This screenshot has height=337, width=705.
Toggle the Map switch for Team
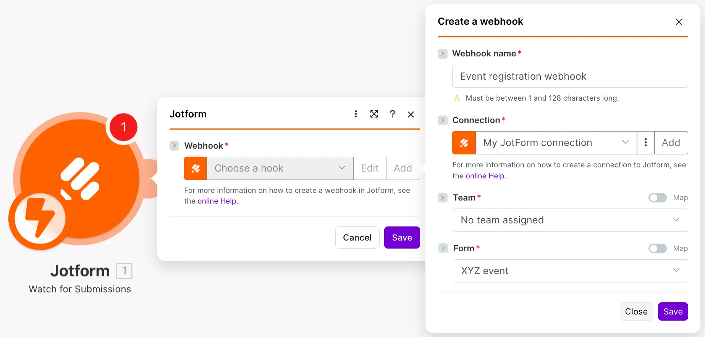pyautogui.click(x=658, y=197)
